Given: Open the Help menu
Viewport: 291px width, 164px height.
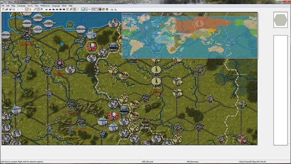Looking at the screenshot, I should tap(71, 6).
